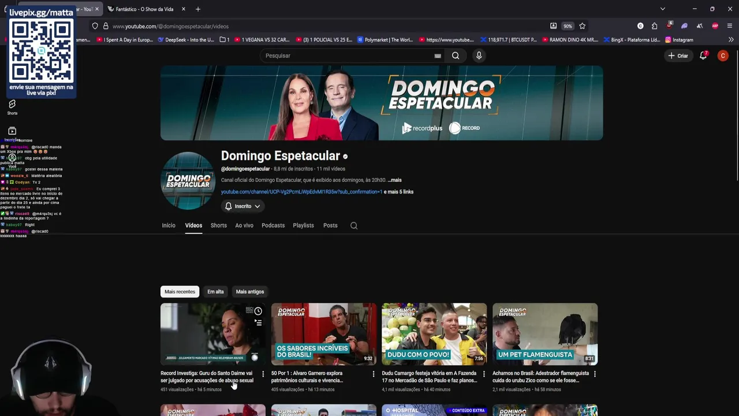Screen dimensions: 739x416
Task: Open I Spent A Day in Europ bookmark
Action: coord(124,40)
